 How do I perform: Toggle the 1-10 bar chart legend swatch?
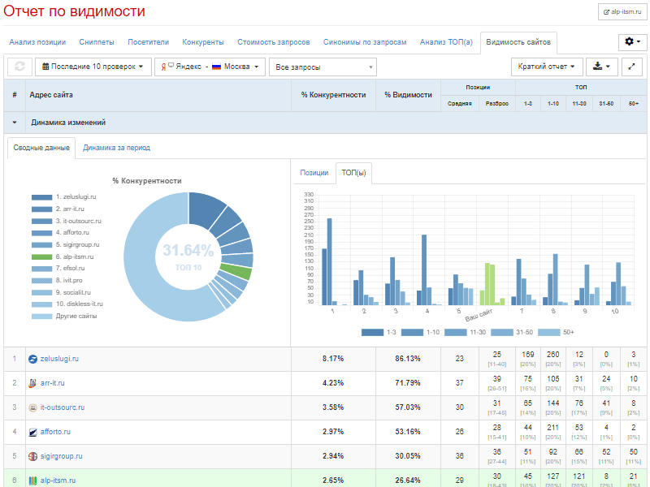(412, 333)
